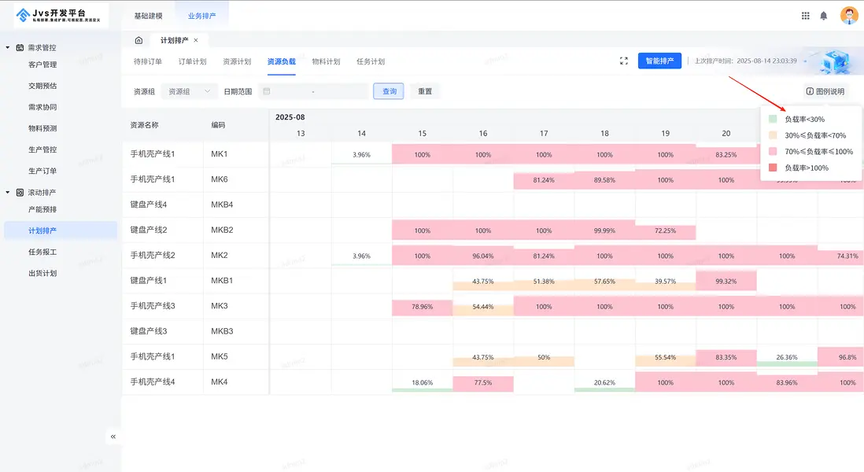Open 生产订单 in sidebar

[42, 171]
